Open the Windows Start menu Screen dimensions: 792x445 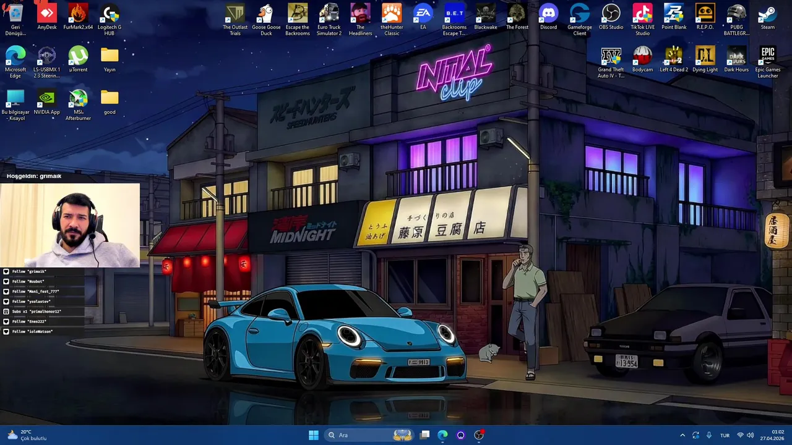click(x=314, y=435)
